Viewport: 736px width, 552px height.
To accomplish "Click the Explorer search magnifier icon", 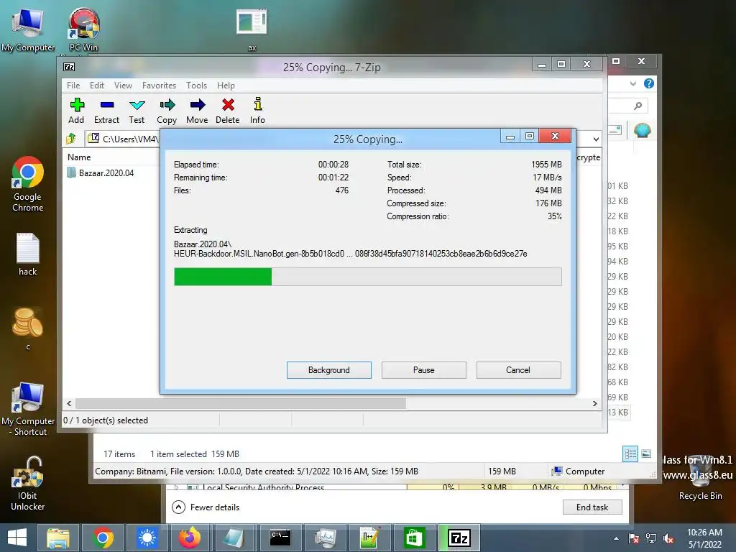I will [638, 106].
